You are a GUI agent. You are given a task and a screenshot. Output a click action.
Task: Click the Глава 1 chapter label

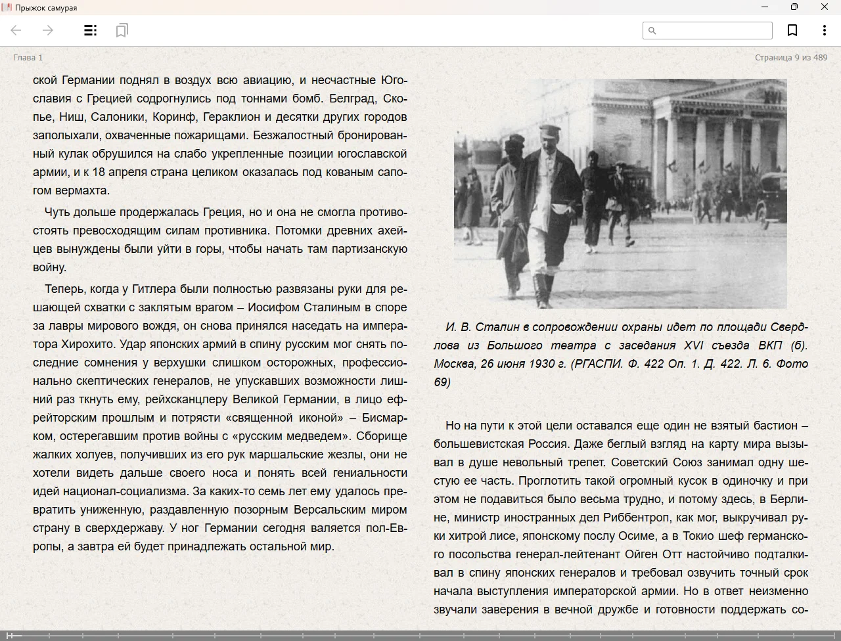(28, 58)
